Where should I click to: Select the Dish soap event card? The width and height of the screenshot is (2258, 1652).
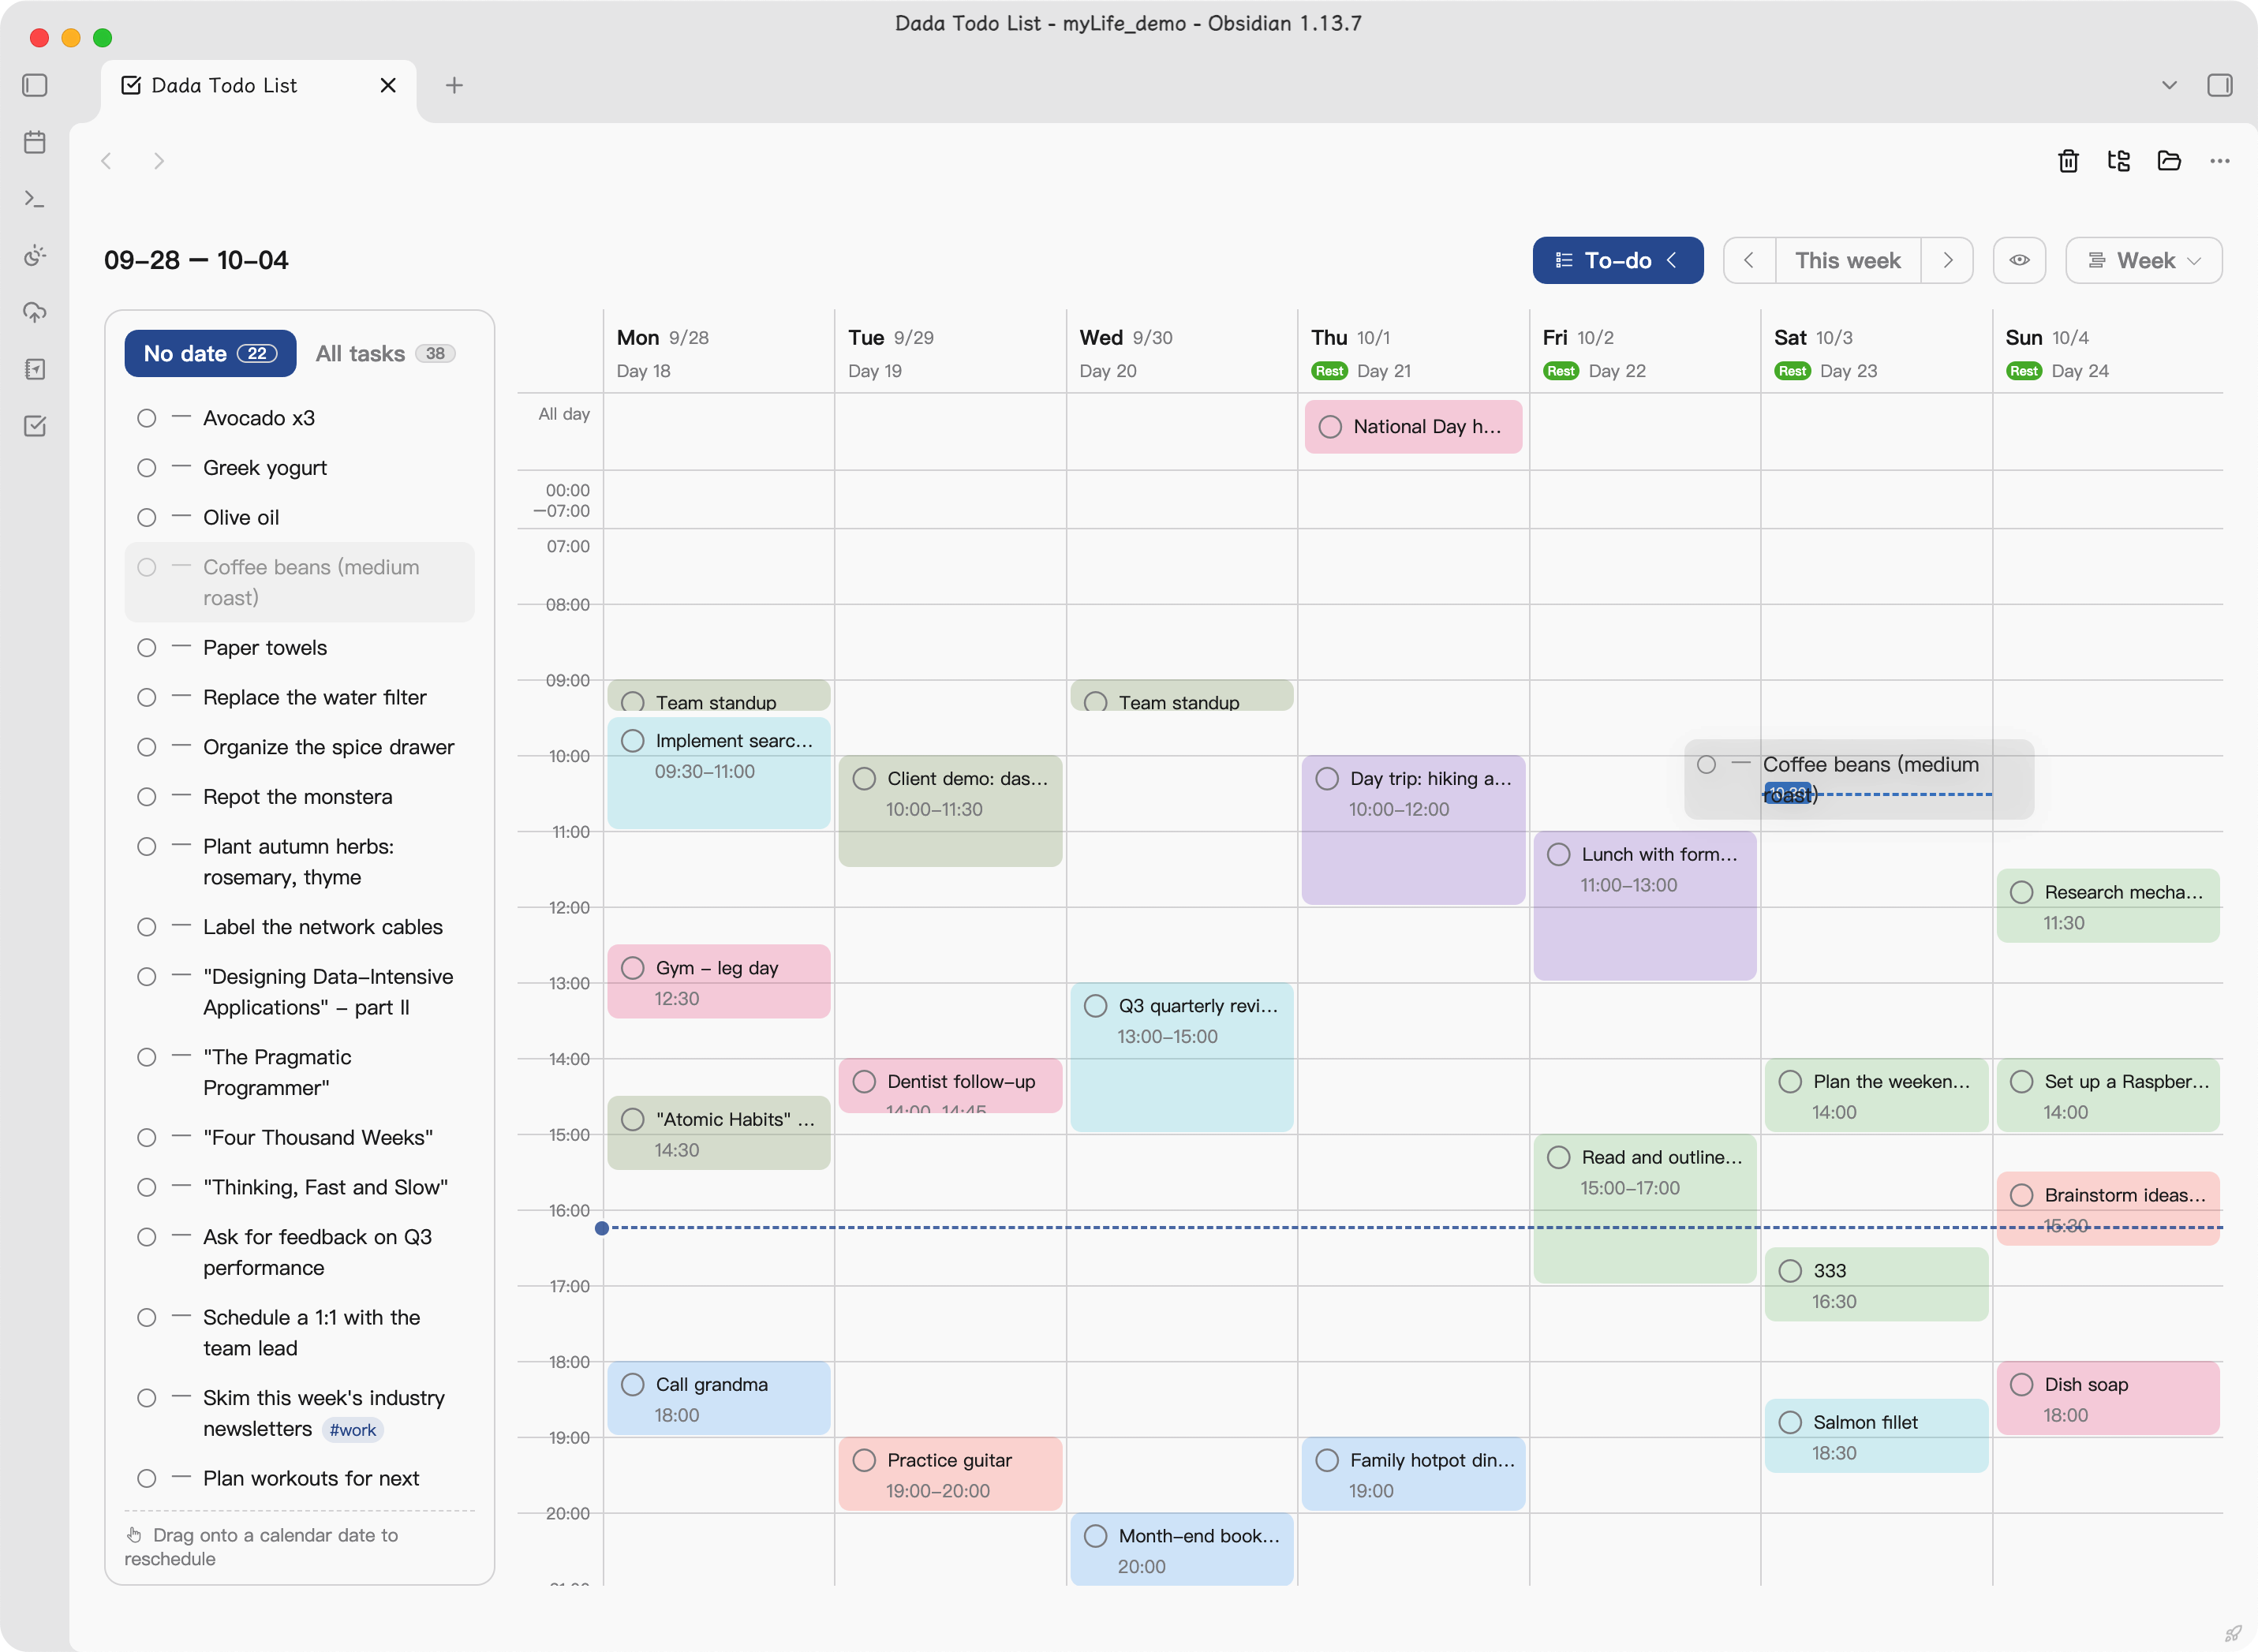[x=2108, y=1398]
